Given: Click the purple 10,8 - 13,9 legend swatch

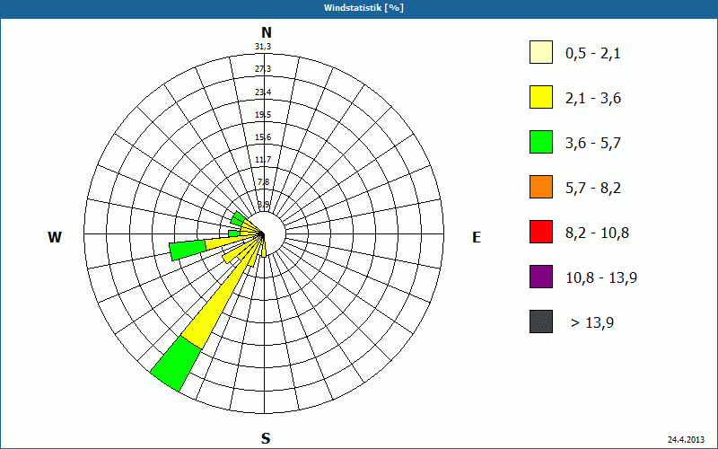Looking at the screenshot, I should click(x=541, y=277).
